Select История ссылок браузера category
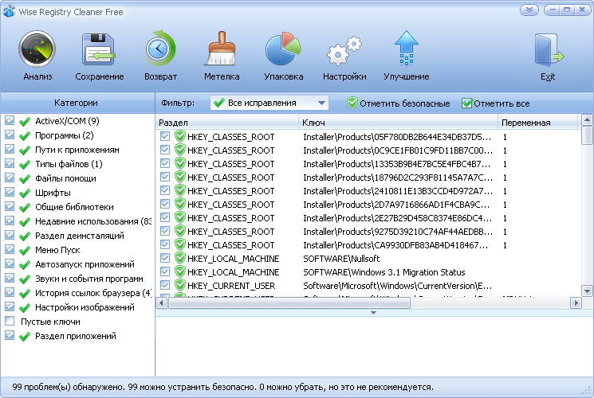Viewport: 594px width, 398px height. 93,293
